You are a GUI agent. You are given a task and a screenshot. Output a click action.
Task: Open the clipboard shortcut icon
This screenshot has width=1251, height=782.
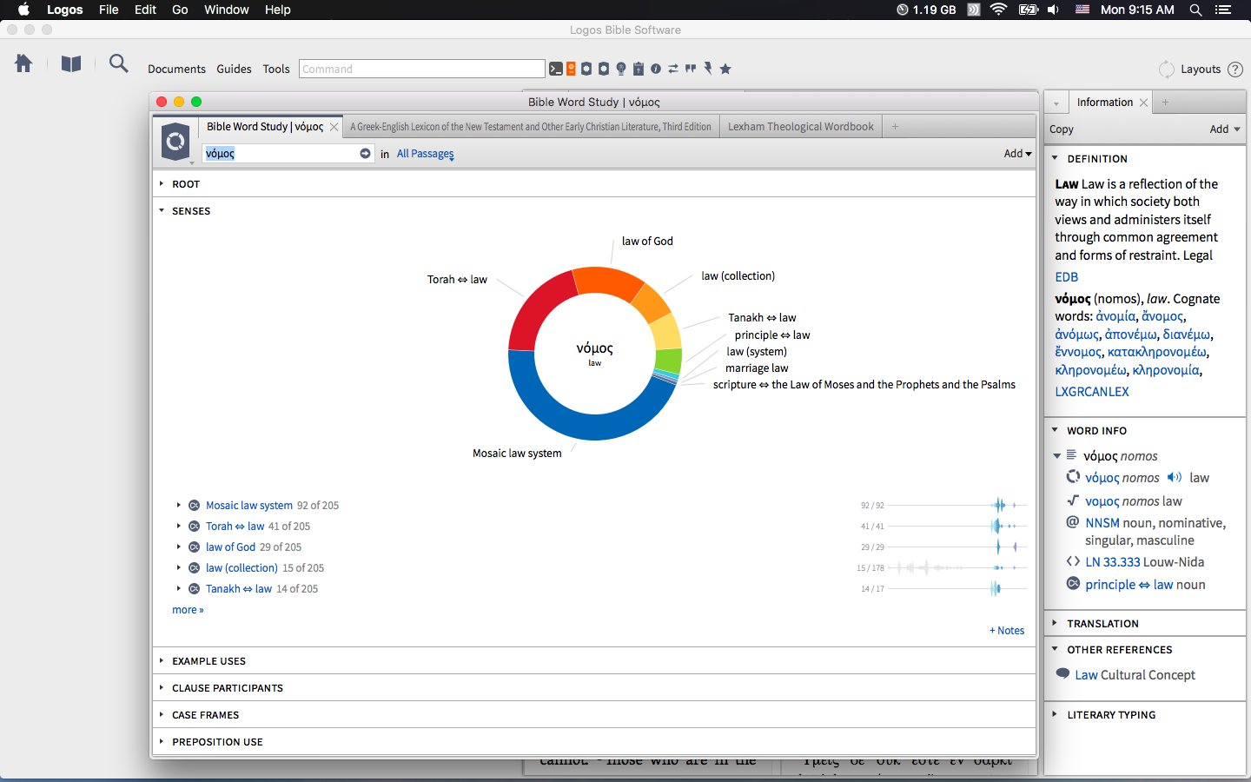click(x=639, y=69)
